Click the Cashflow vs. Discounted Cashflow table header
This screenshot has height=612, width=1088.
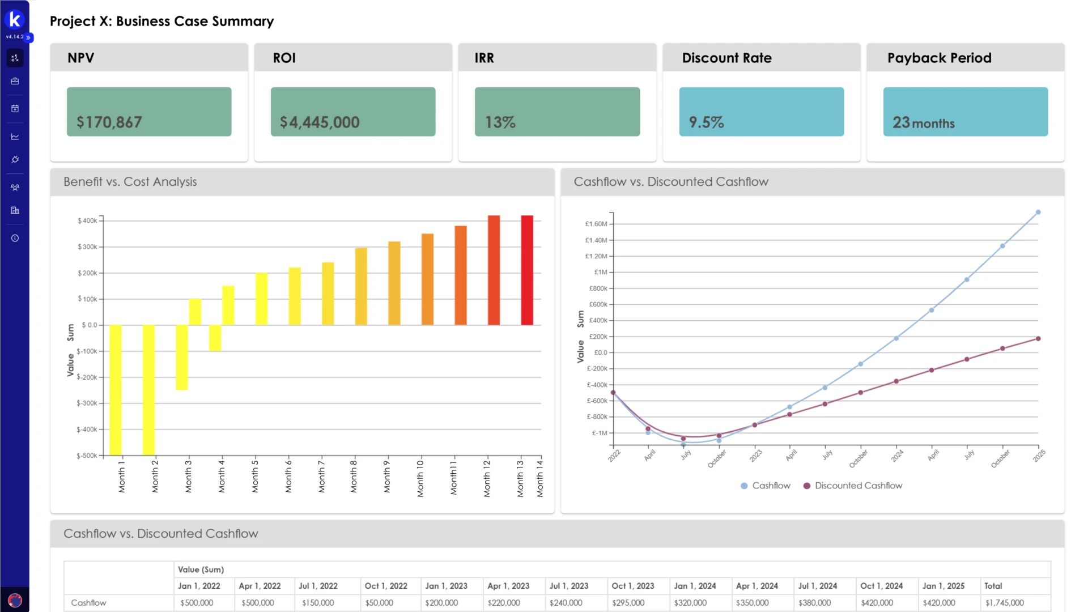click(161, 534)
